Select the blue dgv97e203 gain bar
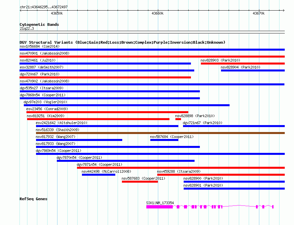The height and width of the screenshot is (225, 294). tap(127, 105)
